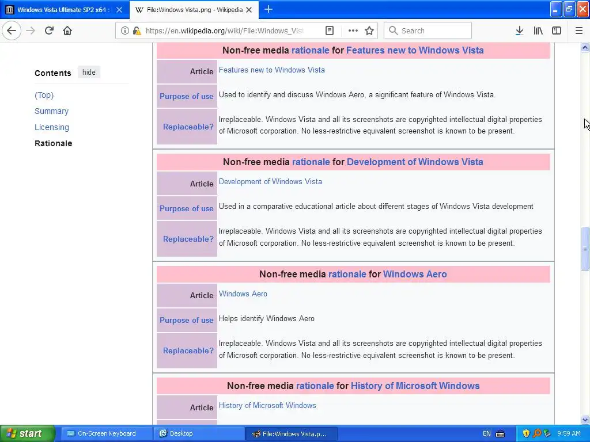The width and height of the screenshot is (590, 442).
Task: Click 'Helps identify Windows Aero' text
Action: tap(266, 319)
